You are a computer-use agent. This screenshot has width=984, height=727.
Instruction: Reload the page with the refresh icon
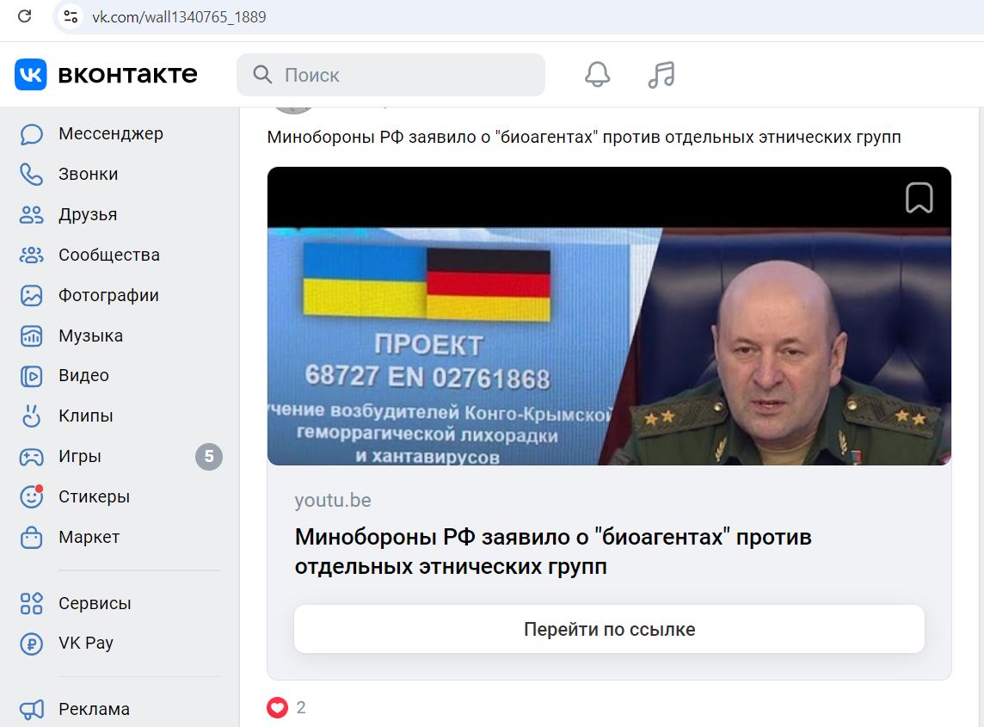[24, 16]
